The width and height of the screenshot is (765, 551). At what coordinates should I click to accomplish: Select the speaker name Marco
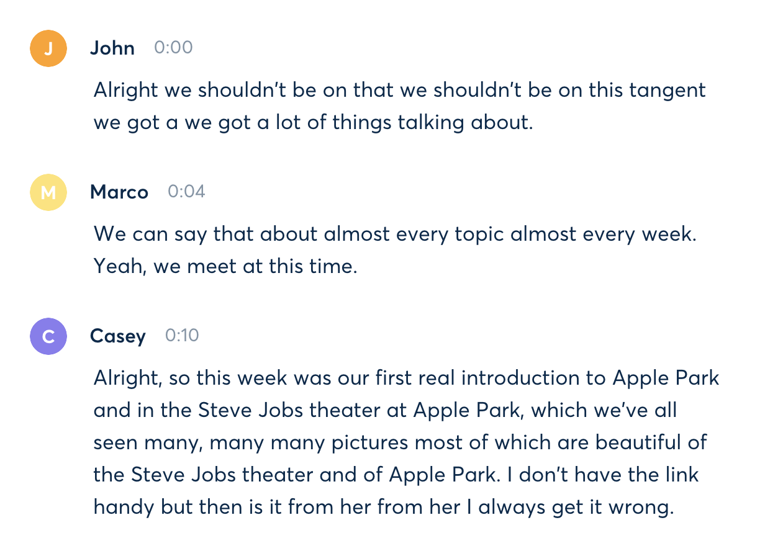point(119,192)
